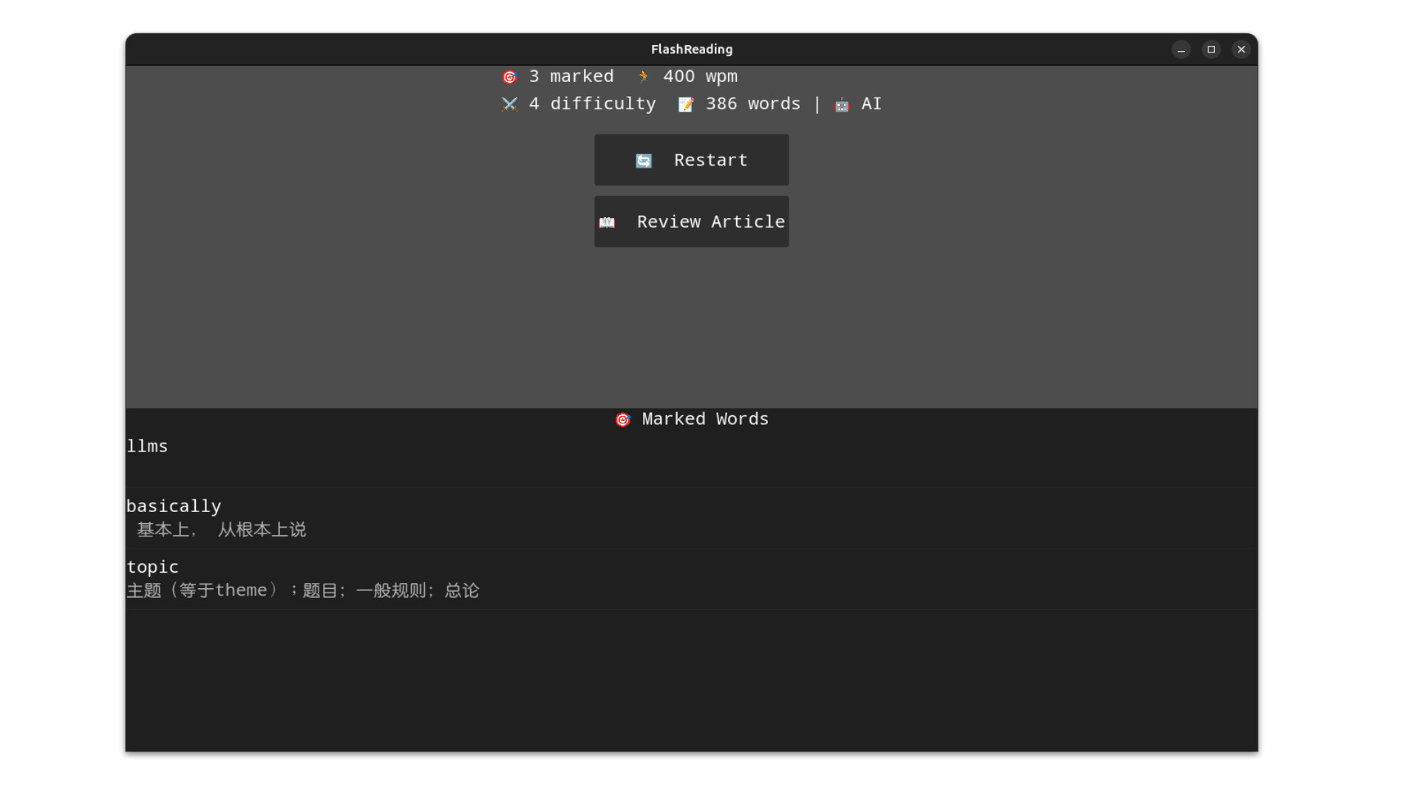Click the '4 difficulty' label

pyautogui.click(x=592, y=103)
